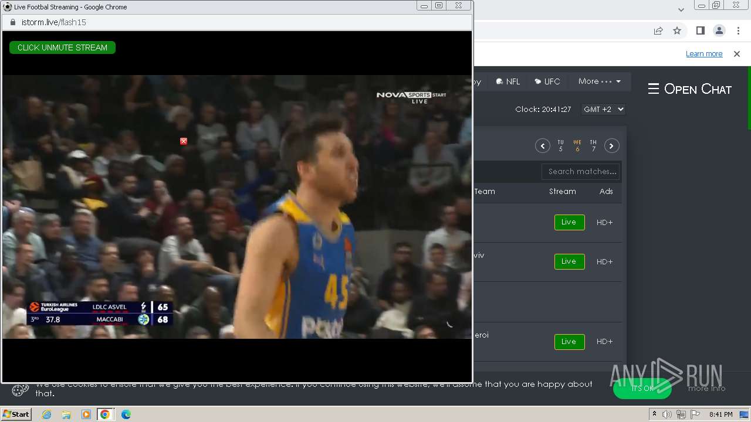
Task: Click HD+ label in the 'eroi' row
Action: pos(604,342)
